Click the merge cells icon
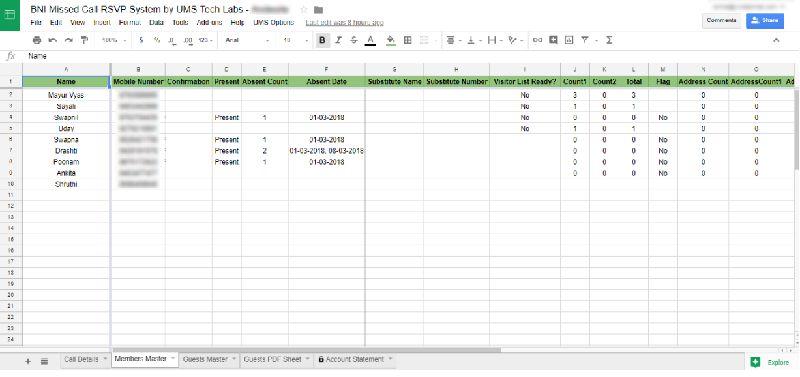Screen dimensions: 800x377 click(x=424, y=40)
